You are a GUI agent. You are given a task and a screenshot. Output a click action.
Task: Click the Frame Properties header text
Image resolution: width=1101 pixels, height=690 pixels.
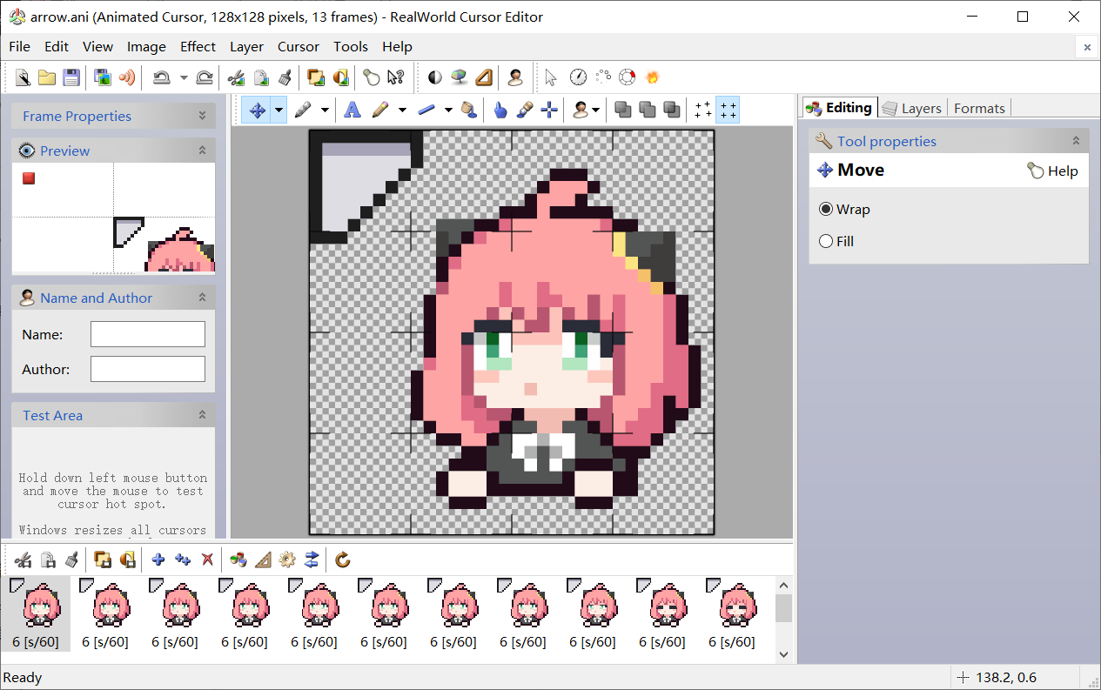coord(77,117)
